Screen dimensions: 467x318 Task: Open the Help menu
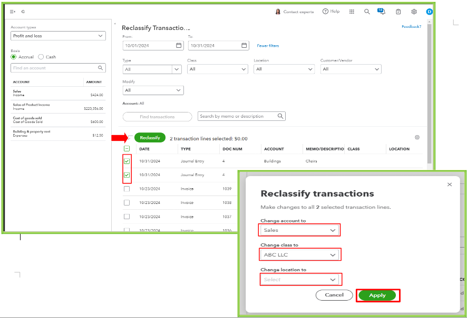click(x=331, y=11)
